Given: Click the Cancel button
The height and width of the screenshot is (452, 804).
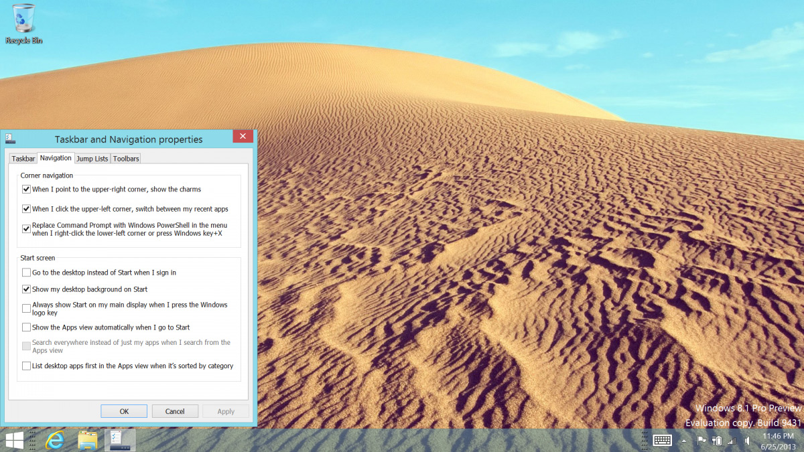Looking at the screenshot, I should click(x=175, y=411).
